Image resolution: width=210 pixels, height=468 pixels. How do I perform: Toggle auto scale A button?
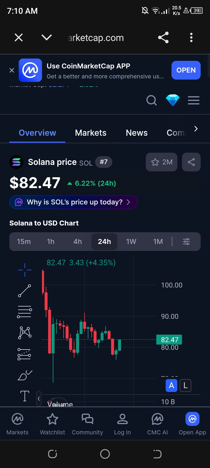[171, 386]
